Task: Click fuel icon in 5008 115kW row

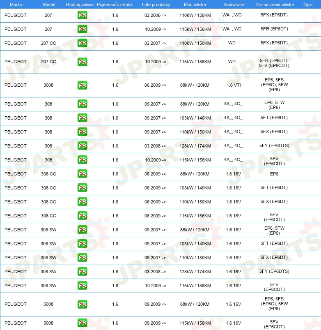Action: [x=83, y=323]
